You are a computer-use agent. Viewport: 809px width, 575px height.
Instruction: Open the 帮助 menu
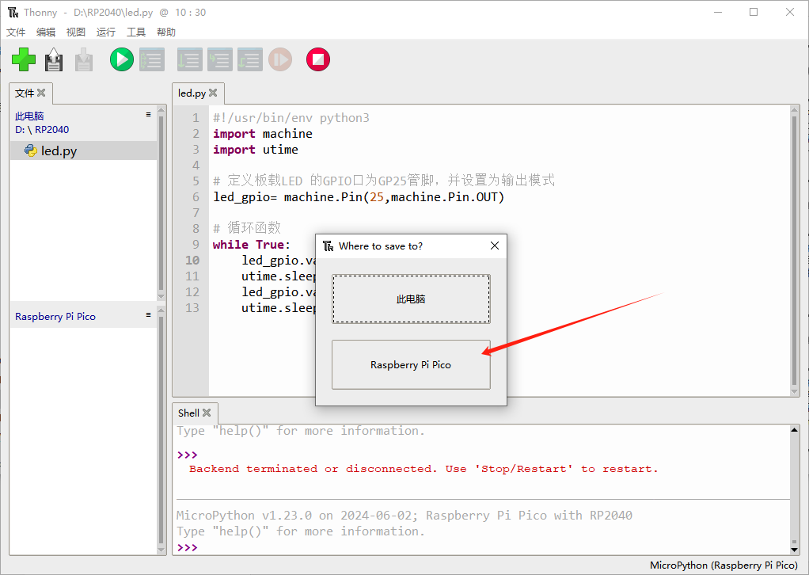coord(166,32)
